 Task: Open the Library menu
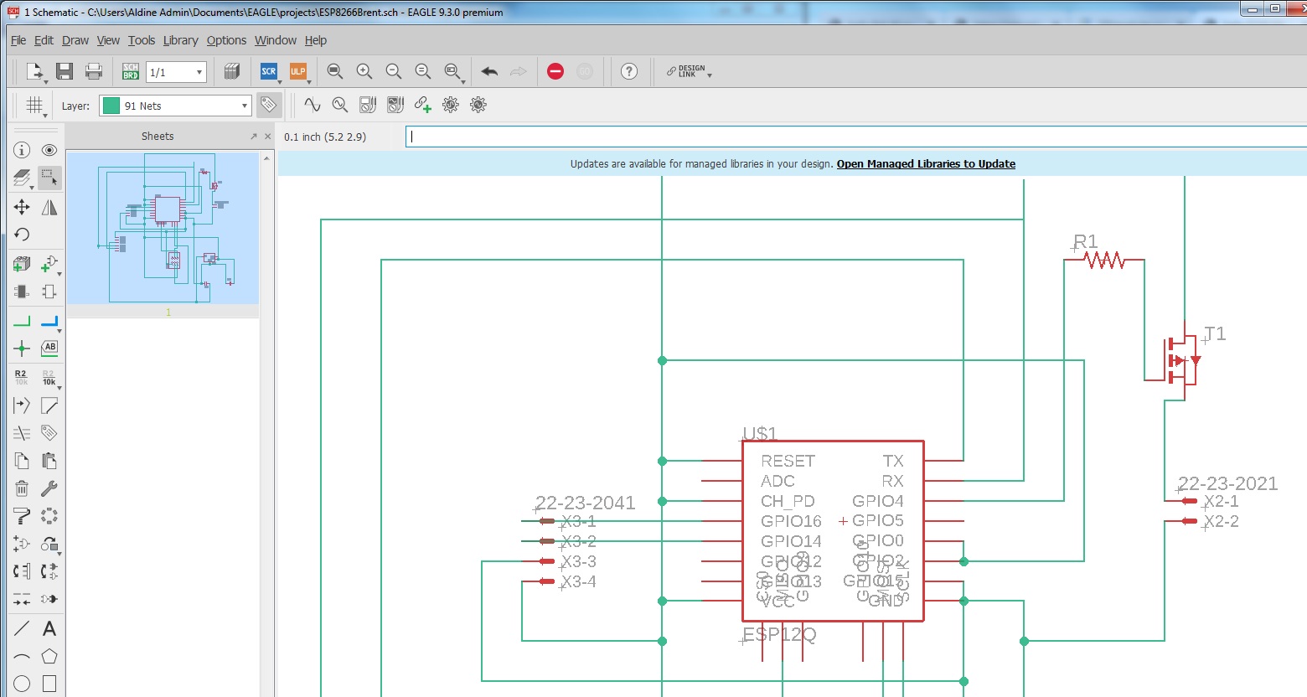click(180, 40)
